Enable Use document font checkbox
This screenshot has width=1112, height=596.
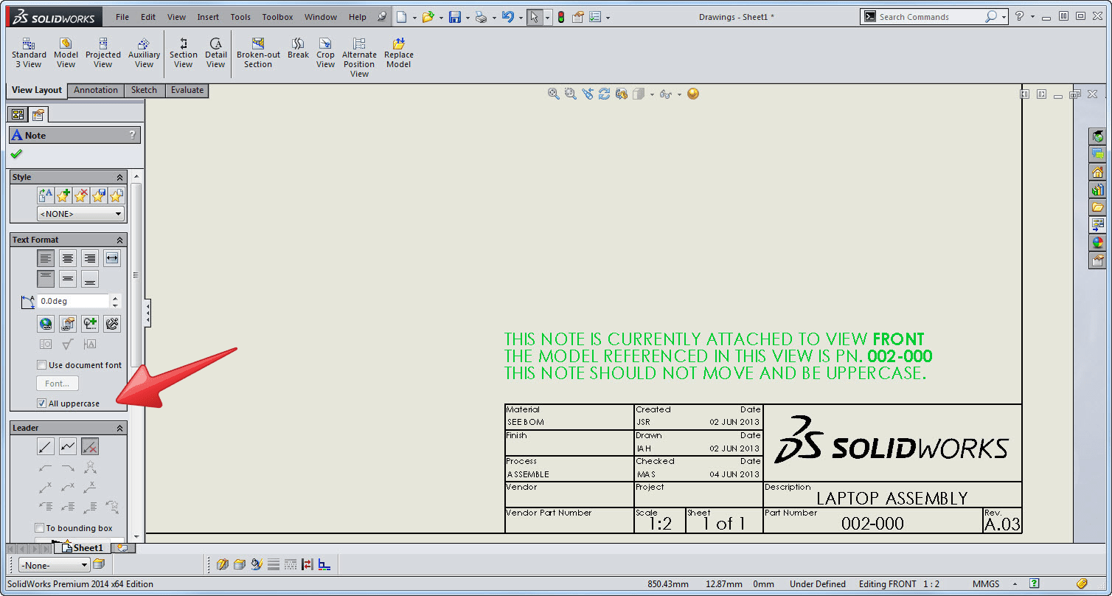[x=41, y=364]
